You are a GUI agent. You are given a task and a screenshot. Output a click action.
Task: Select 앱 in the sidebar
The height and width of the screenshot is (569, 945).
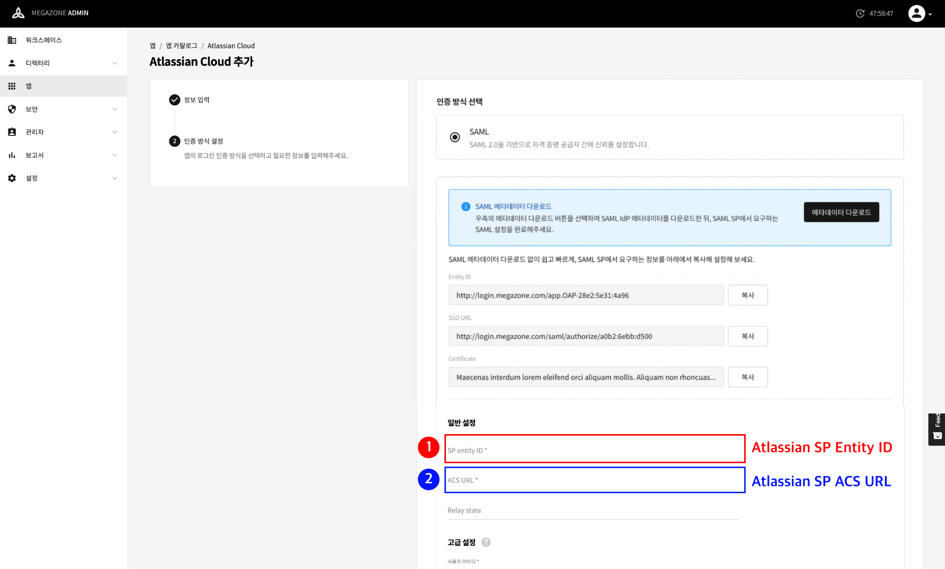click(63, 86)
